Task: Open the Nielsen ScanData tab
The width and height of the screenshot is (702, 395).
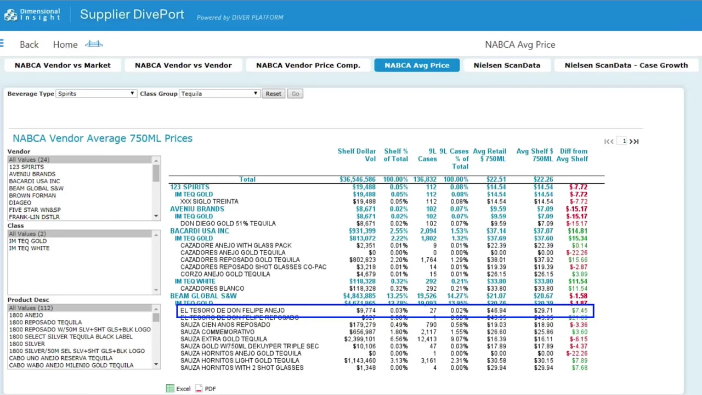Action: pos(507,65)
